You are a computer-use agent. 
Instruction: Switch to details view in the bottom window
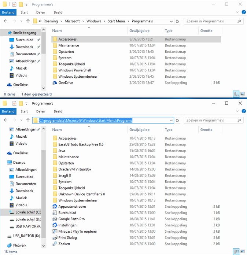click(236, 251)
